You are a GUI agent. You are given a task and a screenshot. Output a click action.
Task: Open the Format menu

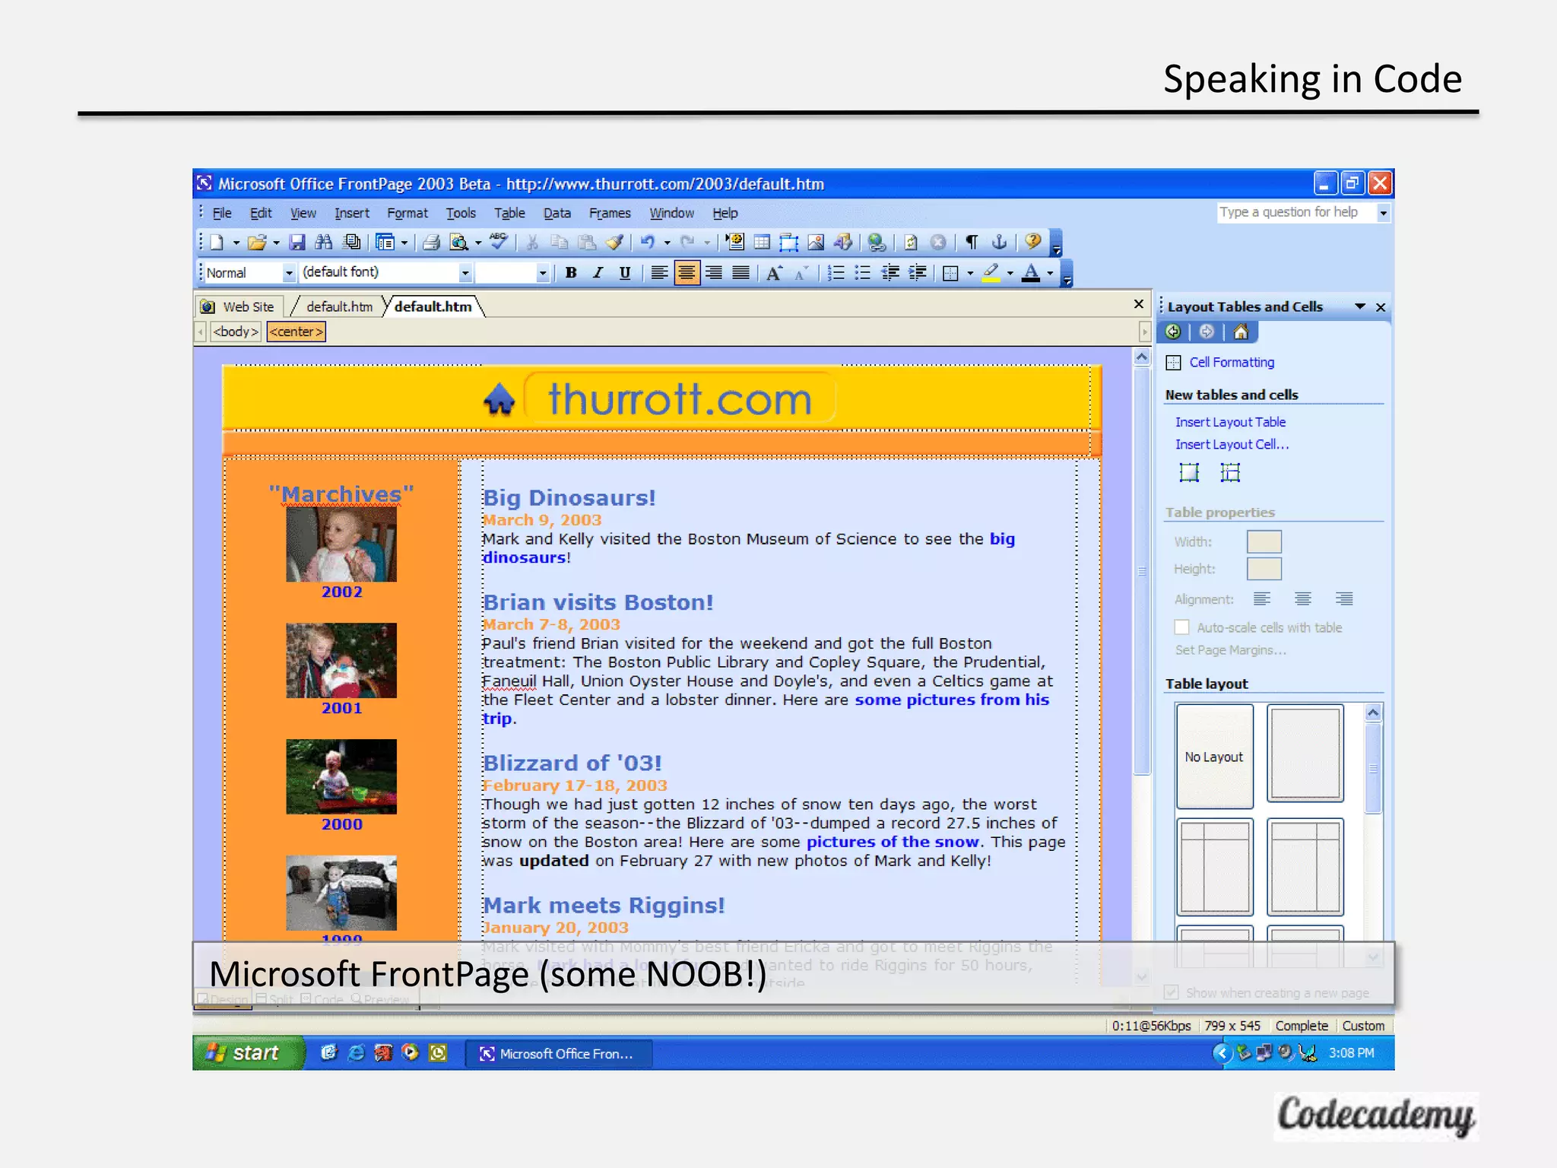click(x=407, y=213)
